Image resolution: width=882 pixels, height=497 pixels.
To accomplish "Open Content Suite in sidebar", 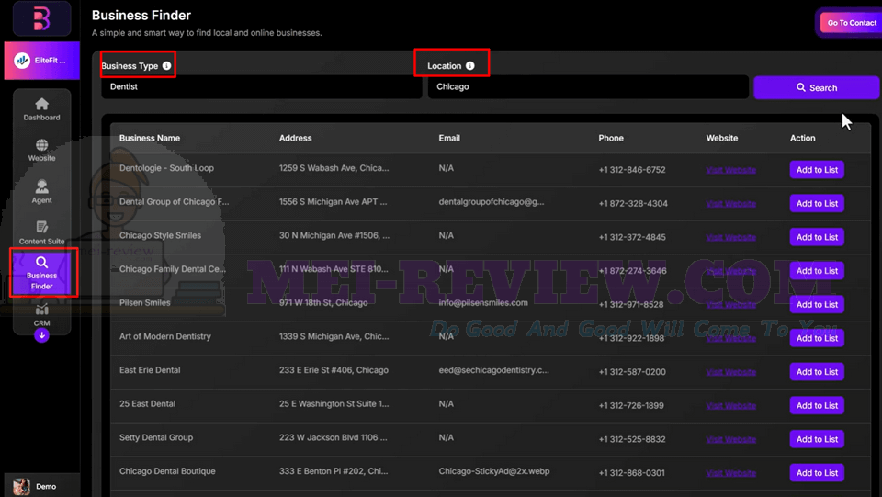I will click(x=41, y=233).
